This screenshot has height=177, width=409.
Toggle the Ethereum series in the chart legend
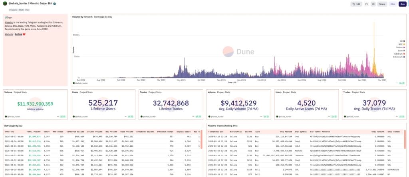[399, 57]
